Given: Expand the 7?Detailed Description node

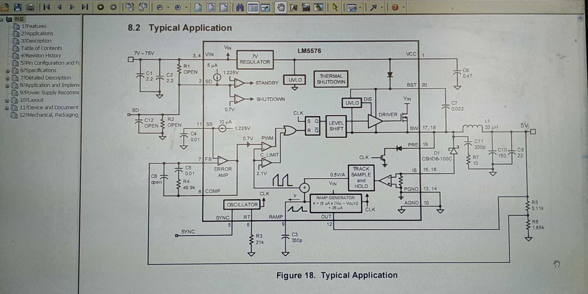Looking at the screenshot, I should (7, 78).
